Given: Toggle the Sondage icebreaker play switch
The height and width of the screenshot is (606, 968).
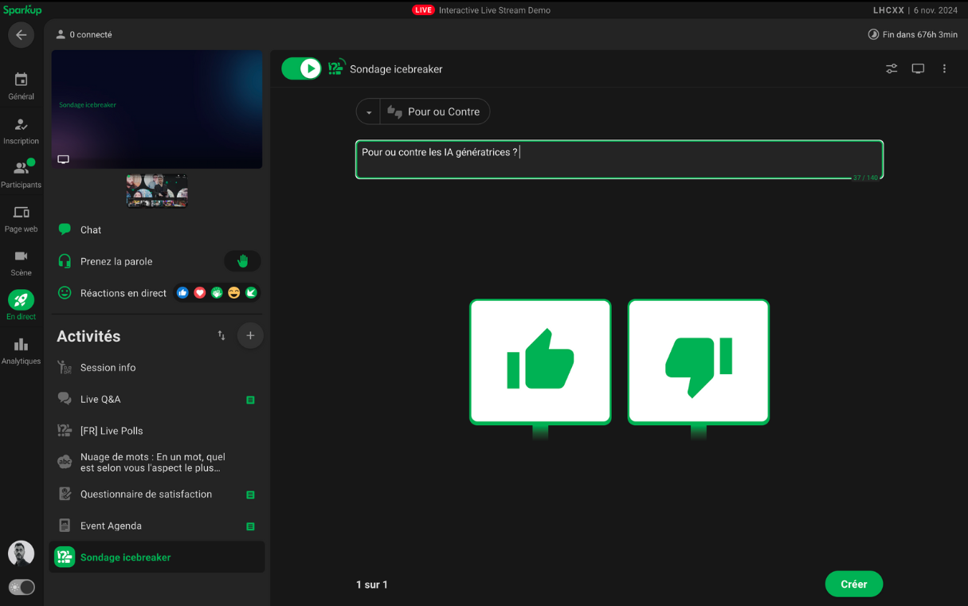Looking at the screenshot, I should coord(301,68).
